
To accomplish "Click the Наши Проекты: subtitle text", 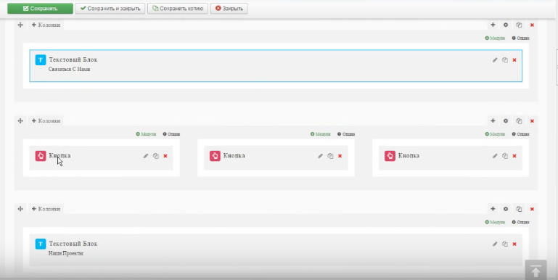I will coord(66,253).
